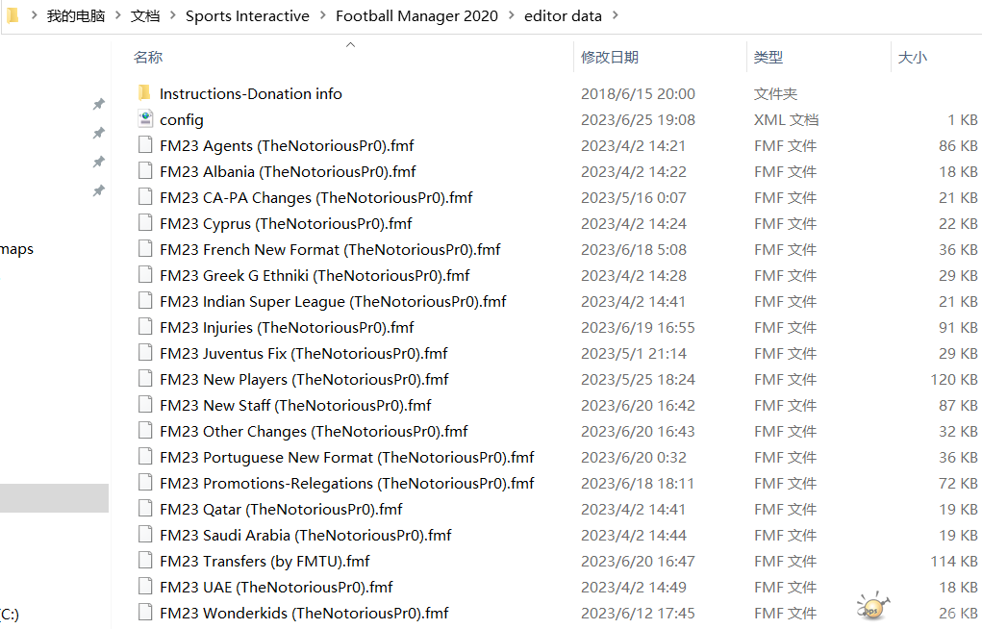
Task: Click the FM23 Promotions-Relegations file icon
Action: click(145, 483)
